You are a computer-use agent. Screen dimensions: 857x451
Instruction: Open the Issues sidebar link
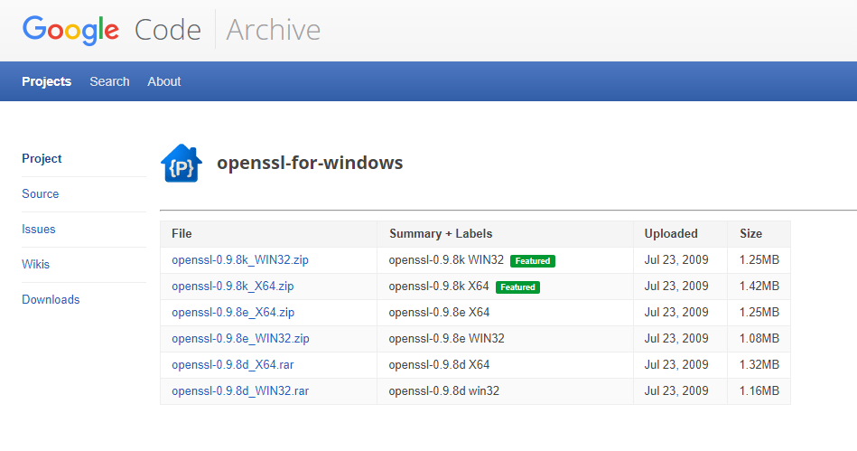click(x=38, y=230)
